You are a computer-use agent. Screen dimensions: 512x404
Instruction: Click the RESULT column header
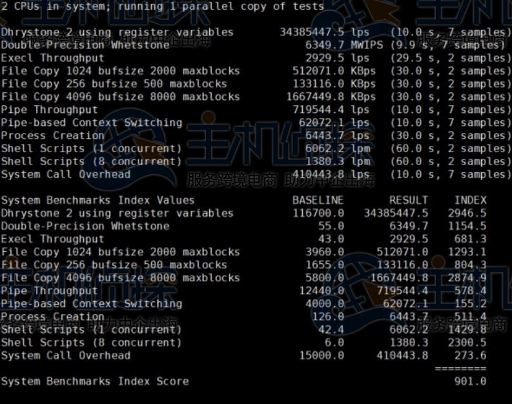tap(408, 200)
